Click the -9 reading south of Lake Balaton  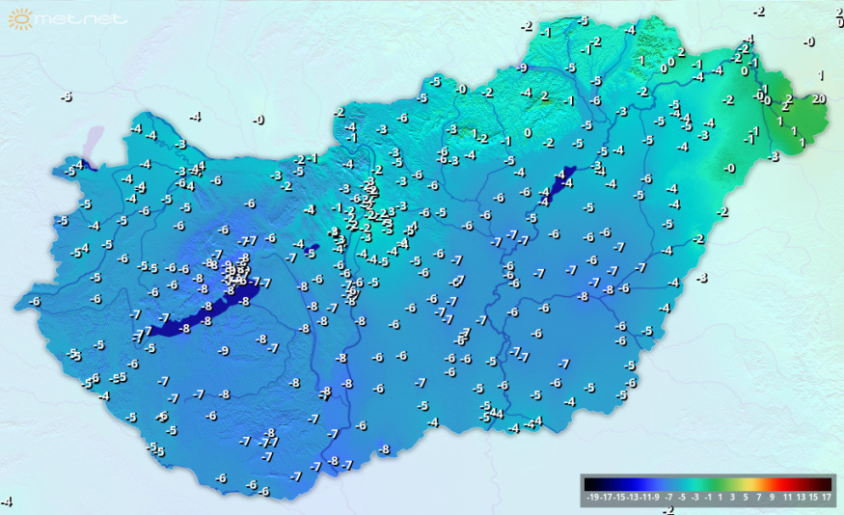224,351
